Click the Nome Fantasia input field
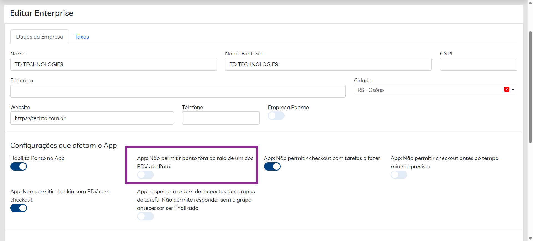Screen dimensions: 533x241 pyautogui.click(x=328, y=64)
